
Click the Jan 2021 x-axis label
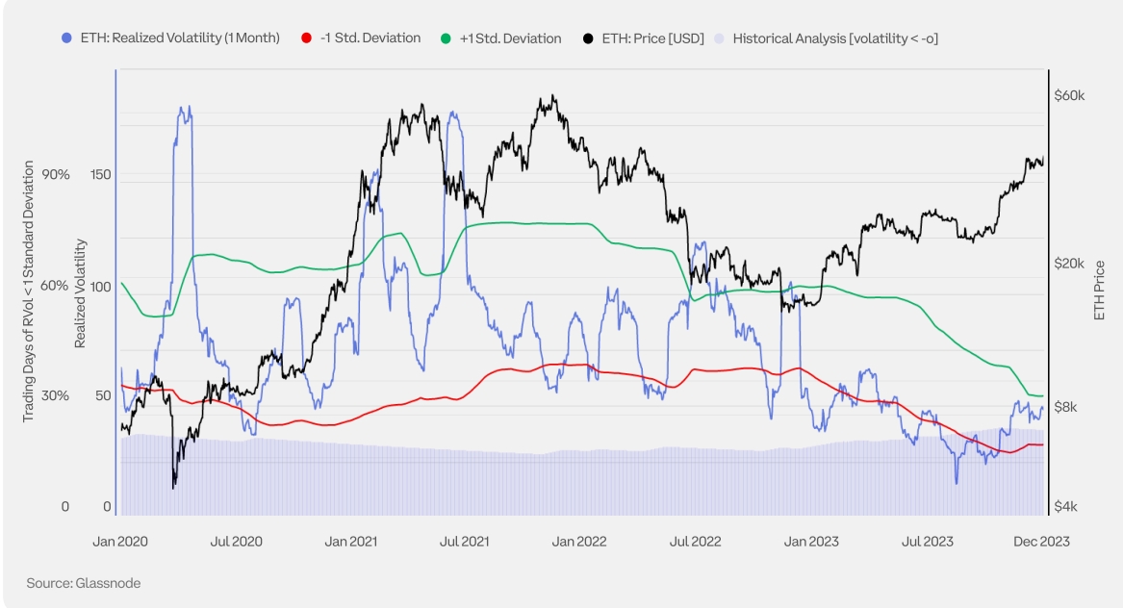click(351, 542)
